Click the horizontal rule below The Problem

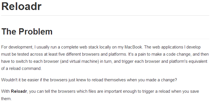(x=105, y=39)
